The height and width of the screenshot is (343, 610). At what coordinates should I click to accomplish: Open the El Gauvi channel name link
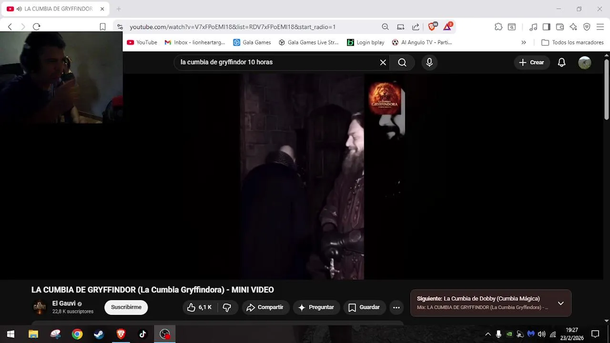64,303
